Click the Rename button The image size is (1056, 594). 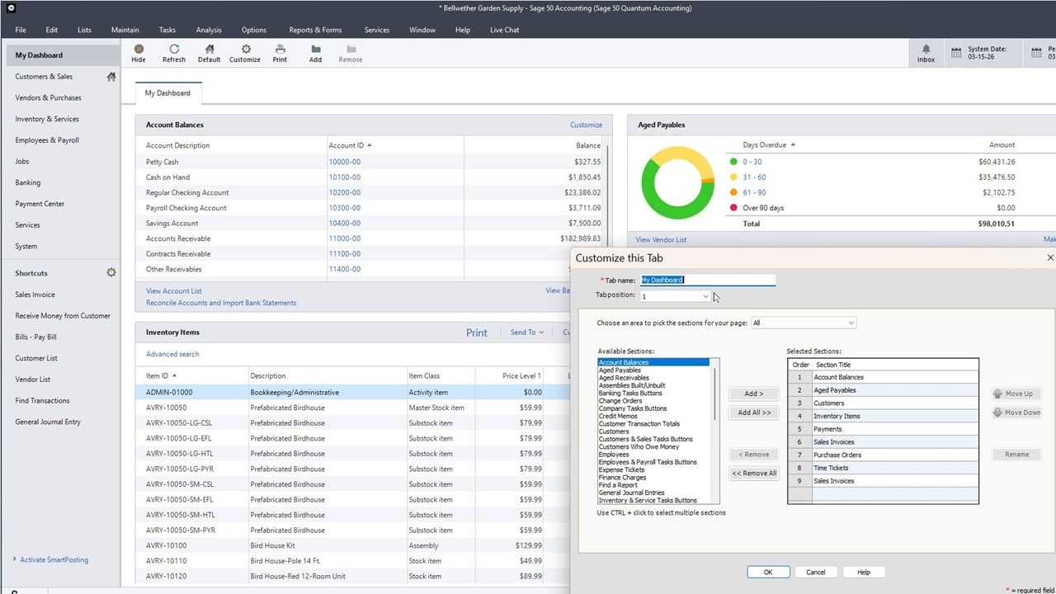[1016, 455]
